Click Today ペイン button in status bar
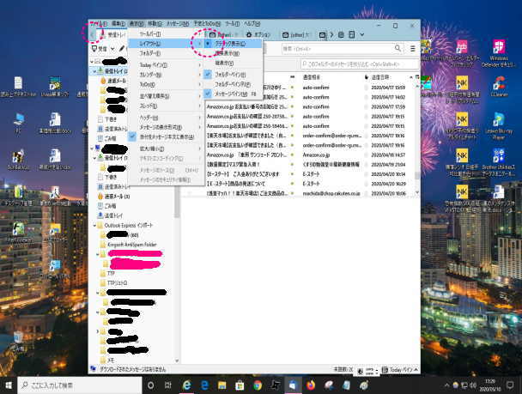 click(x=400, y=370)
